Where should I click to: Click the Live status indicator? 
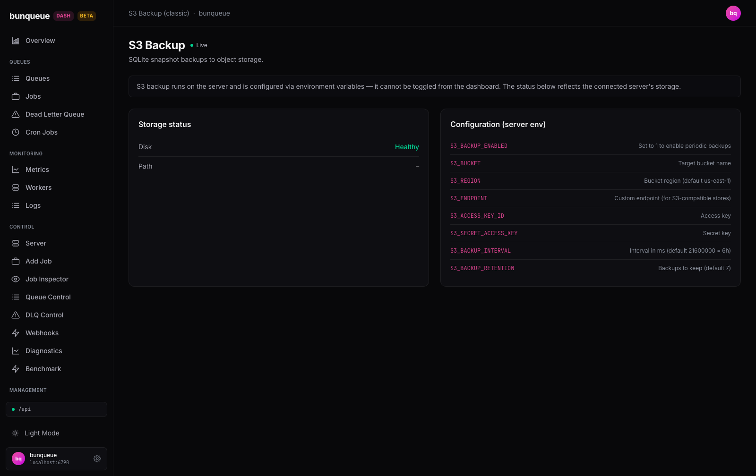point(199,45)
